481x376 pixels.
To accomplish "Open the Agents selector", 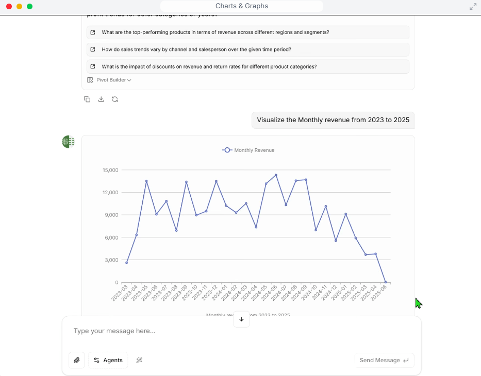I will click(108, 360).
